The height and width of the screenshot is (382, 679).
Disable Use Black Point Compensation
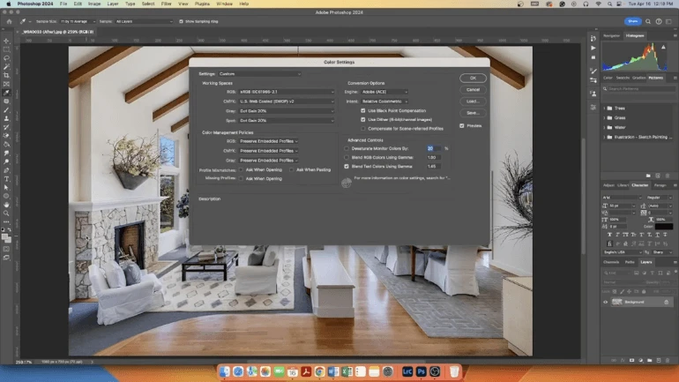[x=362, y=110]
